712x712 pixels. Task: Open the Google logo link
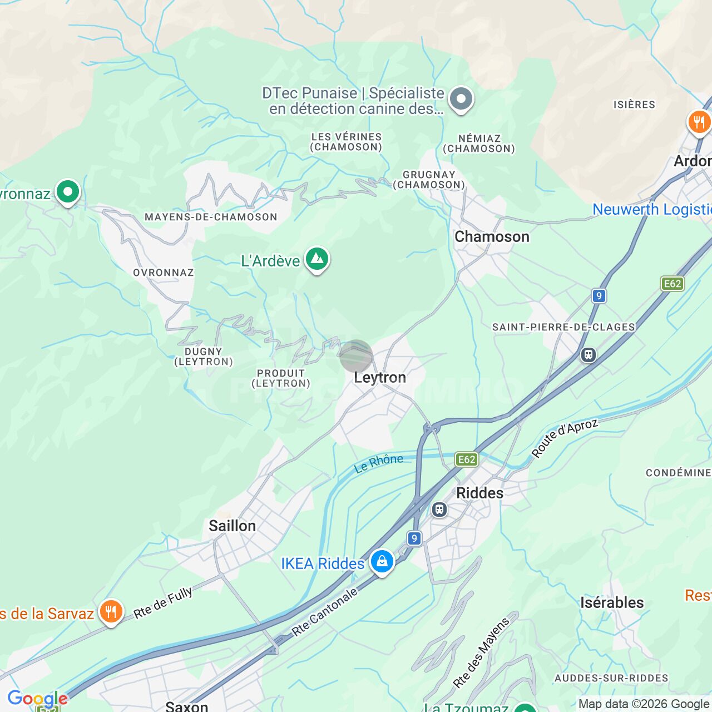coord(37,699)
